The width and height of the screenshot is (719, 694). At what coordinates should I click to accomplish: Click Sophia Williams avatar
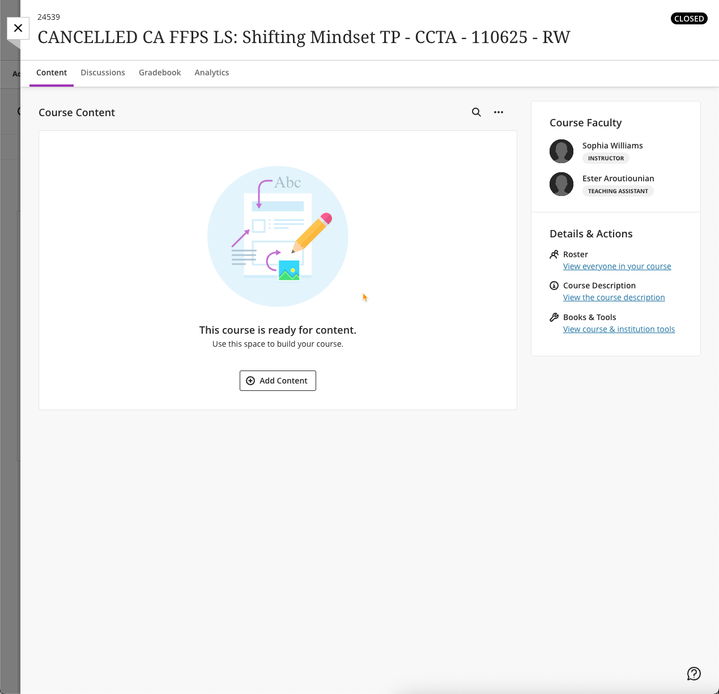(x=561, y=151)
